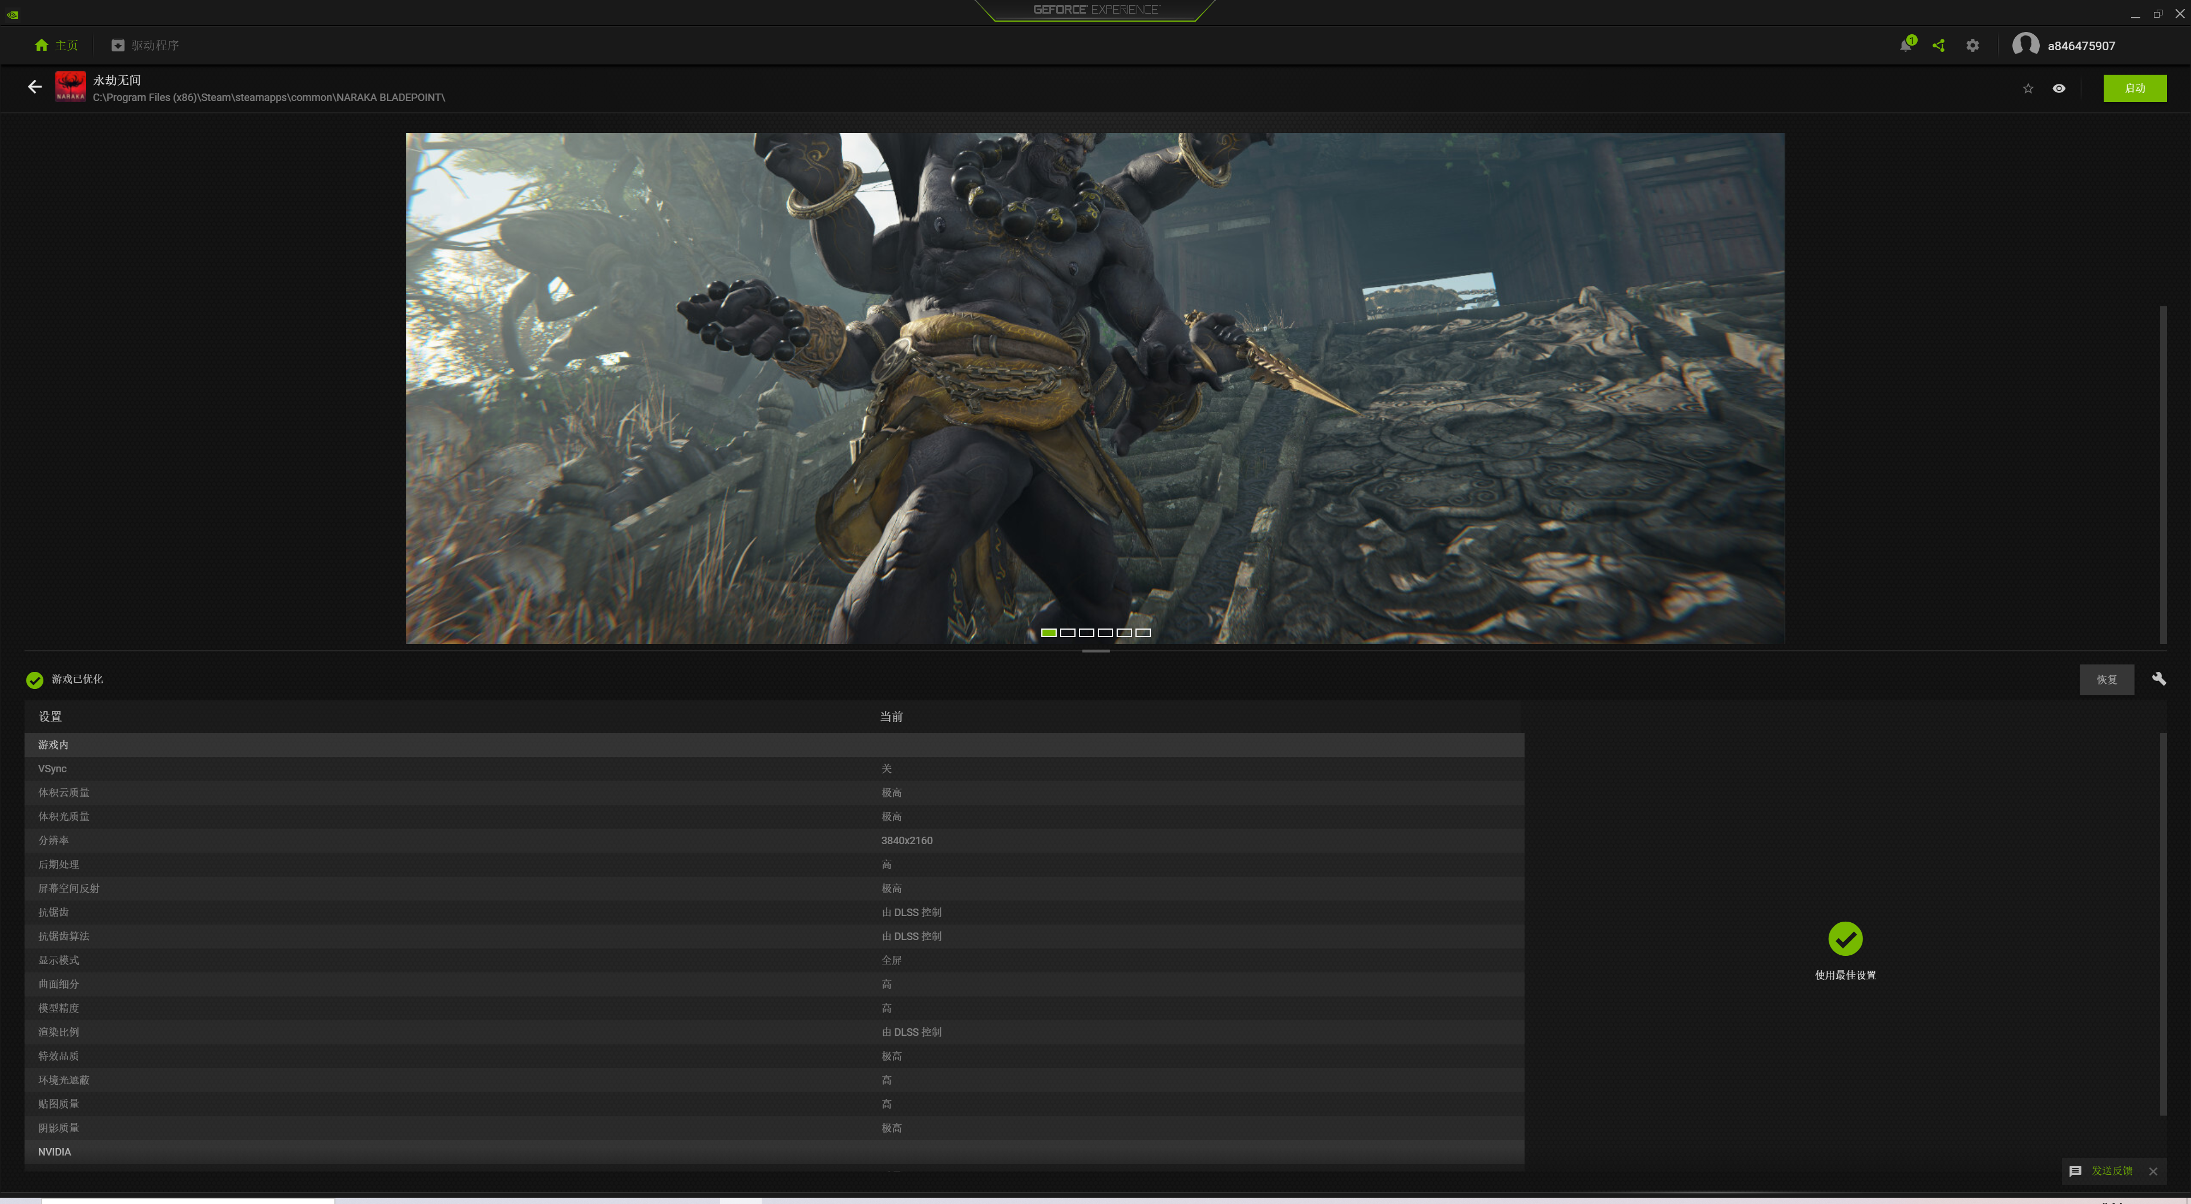Go back with the left arrow
Viewport: 2191px width, 1204px height.
click(x=35, y=87)
